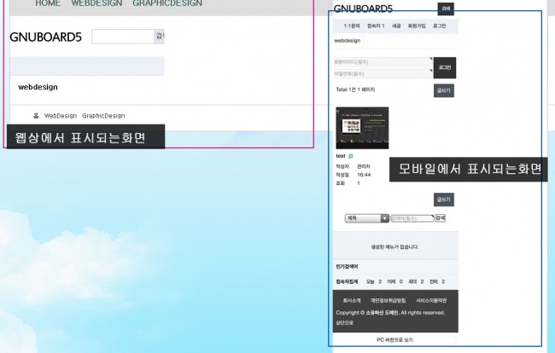Image resolution: width=555 pixels, height=353 pixels.
Task: Open the post thumbnail image in mobile list
Action: coord(362,128)
